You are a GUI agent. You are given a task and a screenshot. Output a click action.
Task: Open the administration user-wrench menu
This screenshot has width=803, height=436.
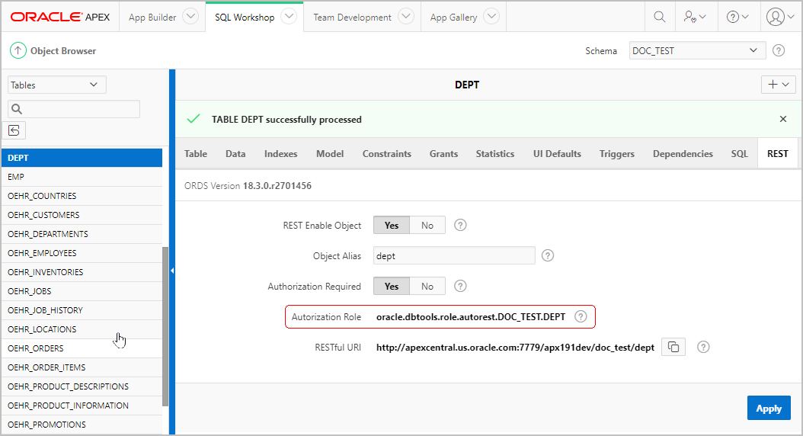[694, 17]
